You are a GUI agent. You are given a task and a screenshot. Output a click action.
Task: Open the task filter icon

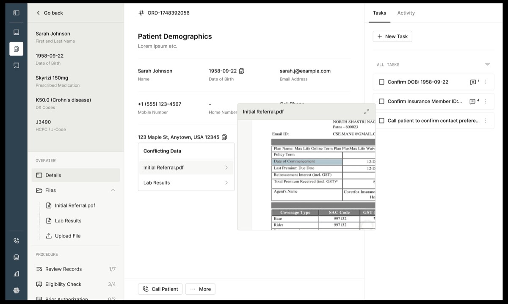pyautogui.click(x=487, y=65)
